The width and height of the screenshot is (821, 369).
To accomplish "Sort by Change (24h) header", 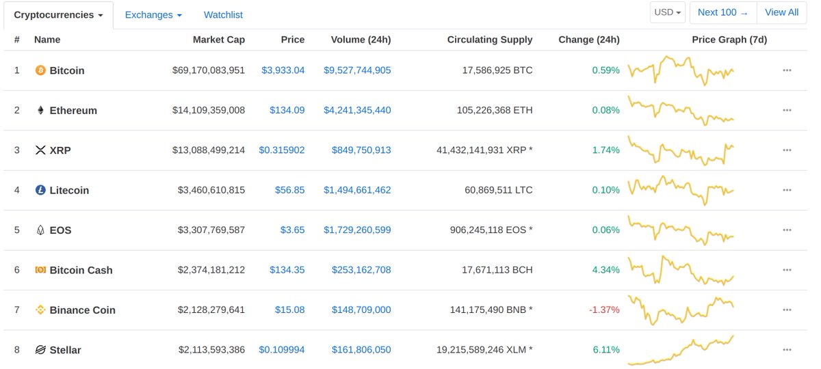I will pyautogui.click(x=589, y=40).
